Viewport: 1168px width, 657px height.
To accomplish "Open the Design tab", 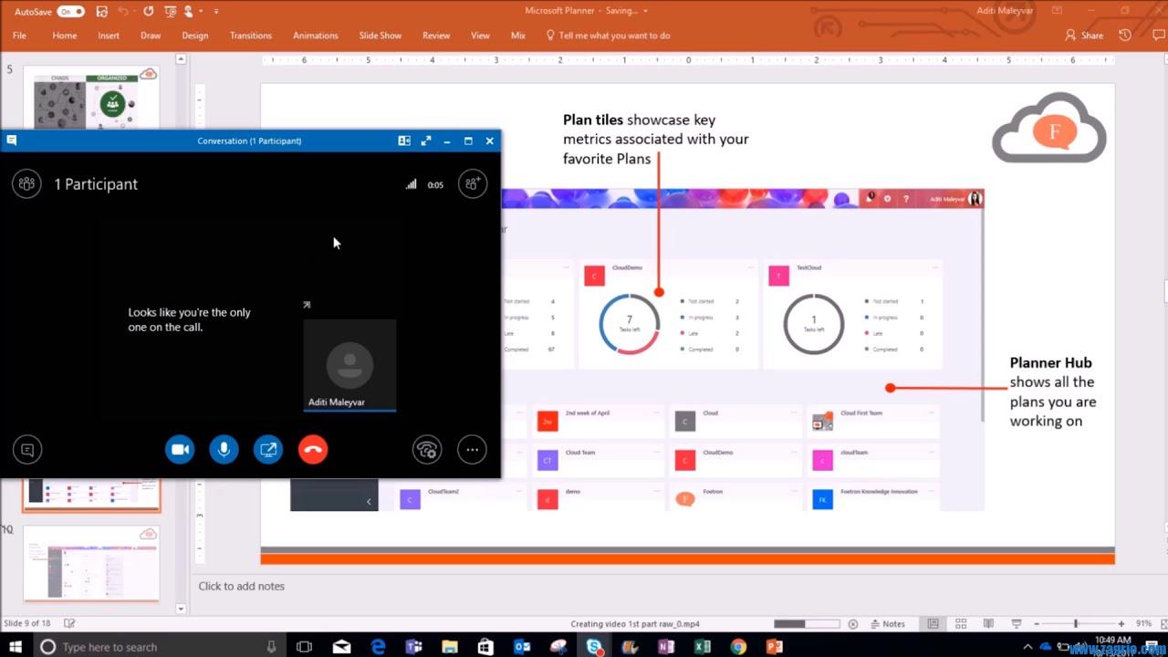I will pyautogui.click(x=195, y=36).
